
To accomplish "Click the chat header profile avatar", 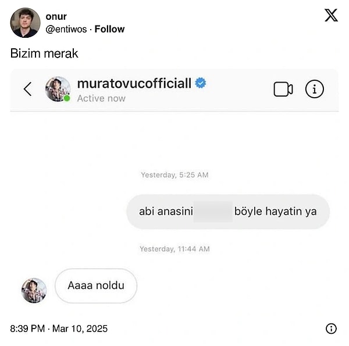I will (x=58, y=89).
